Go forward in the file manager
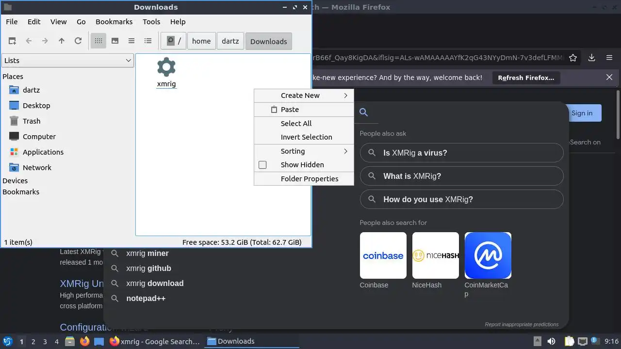This screenshot has height=349, width=621. 45,41
